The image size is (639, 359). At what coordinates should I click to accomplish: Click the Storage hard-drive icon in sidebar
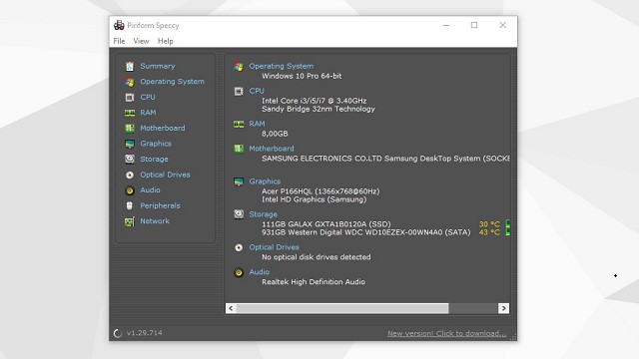130,160
